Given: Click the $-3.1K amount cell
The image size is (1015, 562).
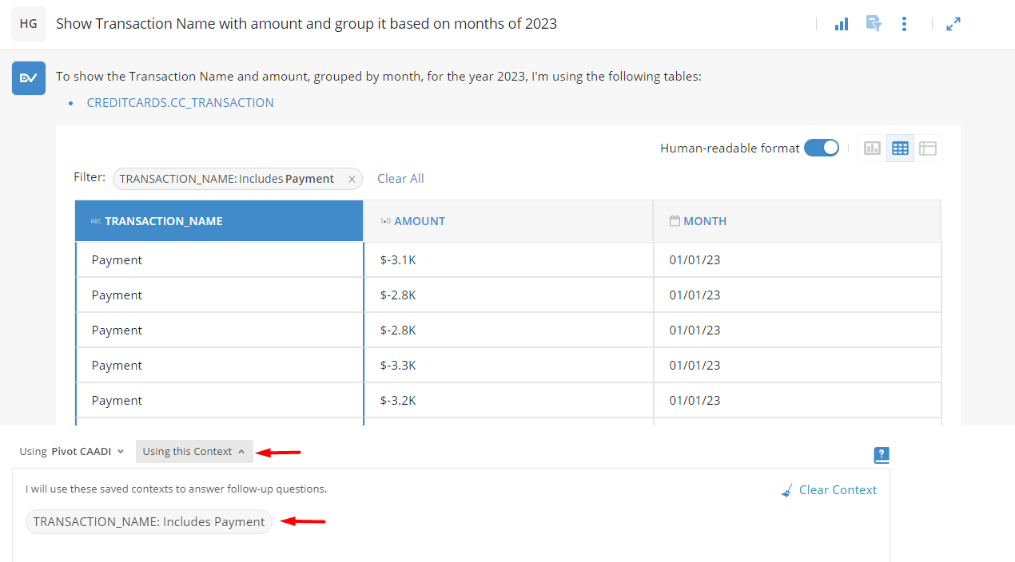Looking at the screenshot, I should (508, 260).
